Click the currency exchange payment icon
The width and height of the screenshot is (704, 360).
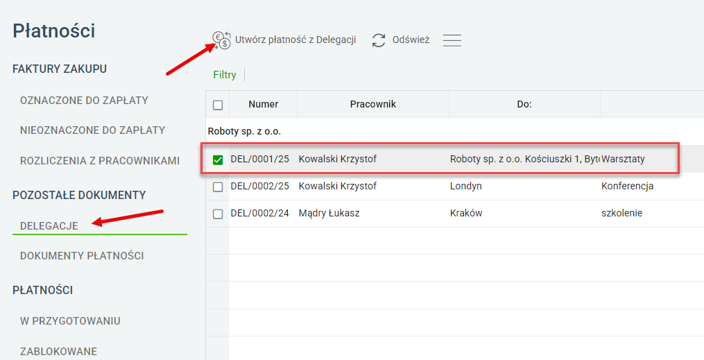(x=221, y=40)
